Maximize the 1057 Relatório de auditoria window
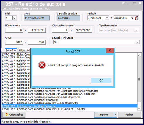Screen dimensions: 144x125 pyautogui.click(x=135, y=3)
